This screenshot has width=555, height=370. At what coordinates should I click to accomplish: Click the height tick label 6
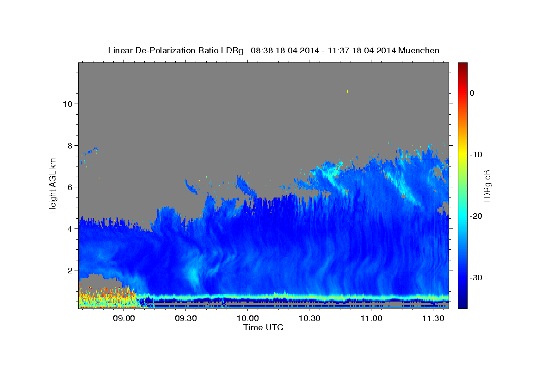[71, 187]
